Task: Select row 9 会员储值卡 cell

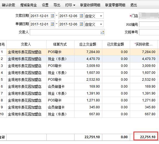Action: pos(60,107)
